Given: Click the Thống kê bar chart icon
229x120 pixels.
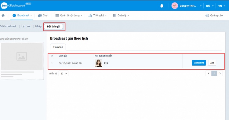Looking at the screenshot, I should pyautogui.click(x=90, y=16).
